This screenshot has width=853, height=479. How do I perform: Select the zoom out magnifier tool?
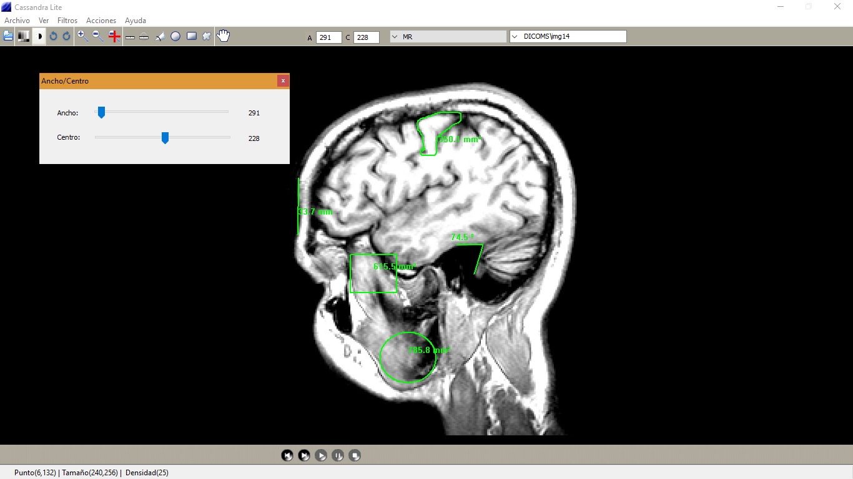[x=98, y=37]
